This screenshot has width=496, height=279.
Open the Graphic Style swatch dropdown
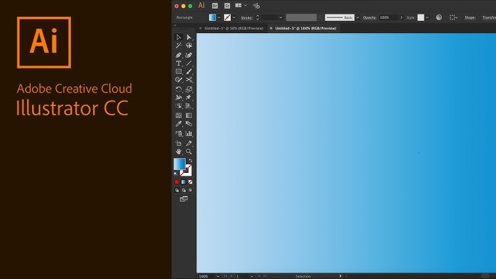pyautogui.click(x=427, y=18)
